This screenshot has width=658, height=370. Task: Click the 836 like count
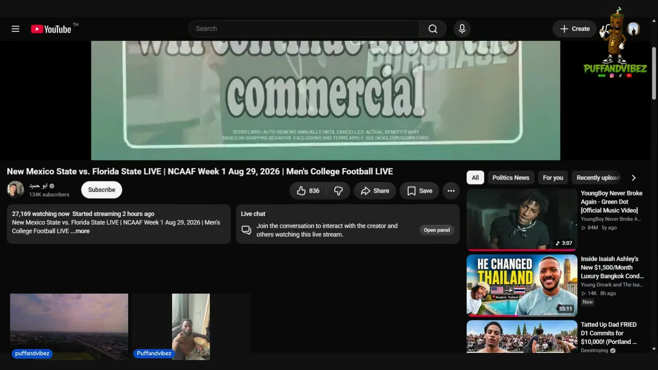[x=315, y=191]
